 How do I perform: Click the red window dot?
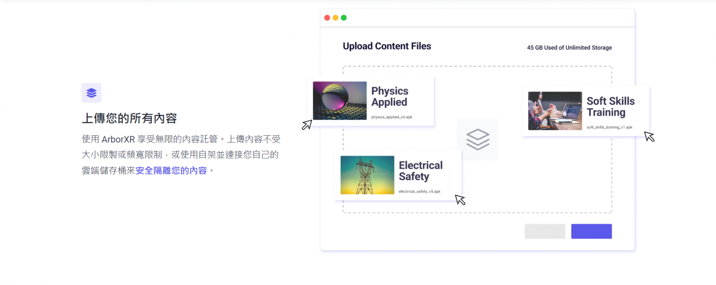pyautogui.click(x=327, y=18)
